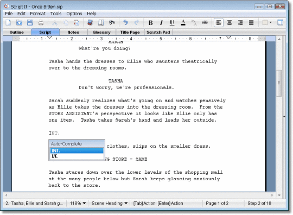The image size is (293, 215).
Task: Align text to the right
Action: point(240,23)
